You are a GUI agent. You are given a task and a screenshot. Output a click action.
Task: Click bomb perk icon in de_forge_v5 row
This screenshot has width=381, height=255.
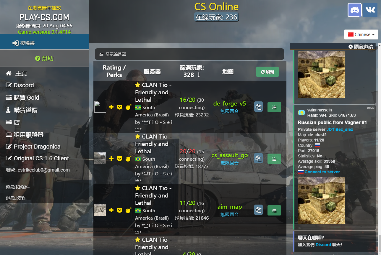pyautogui.click(x=128, y=107)
